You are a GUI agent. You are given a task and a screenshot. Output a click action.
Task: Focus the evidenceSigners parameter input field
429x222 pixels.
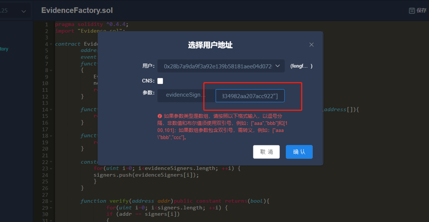tap(250, 96)
